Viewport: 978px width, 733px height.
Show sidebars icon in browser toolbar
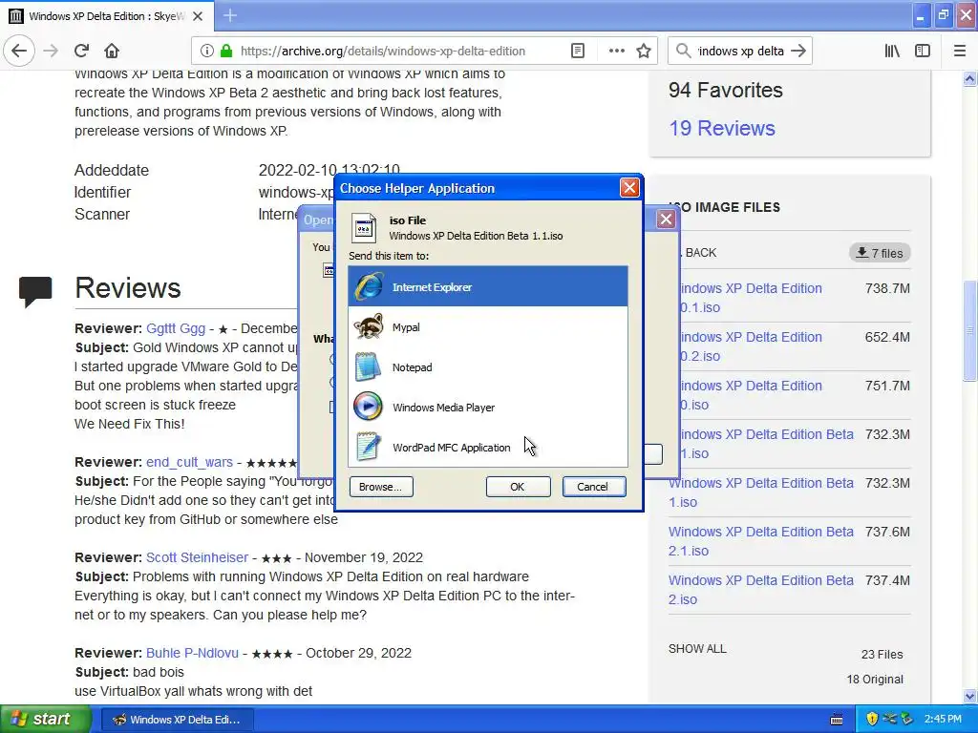tap(923, 52)
